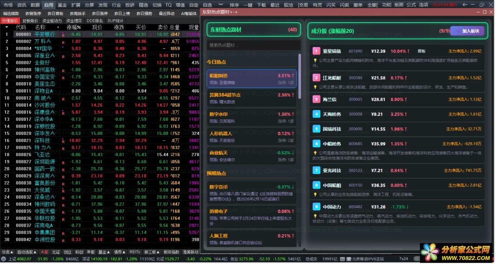This screenshot has height=264, width=496.
Task: Click the scrollbar in the hot topics list
Action: pyautogui.click(x=300, y=76)
